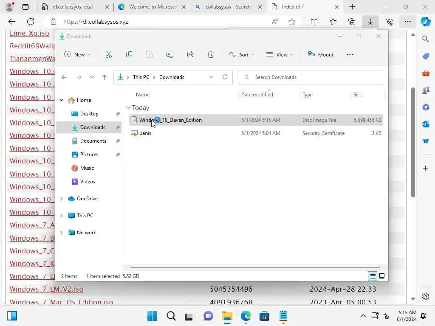Click the Cut scissors icon in Explorer toolbar

tap(108, 55)
